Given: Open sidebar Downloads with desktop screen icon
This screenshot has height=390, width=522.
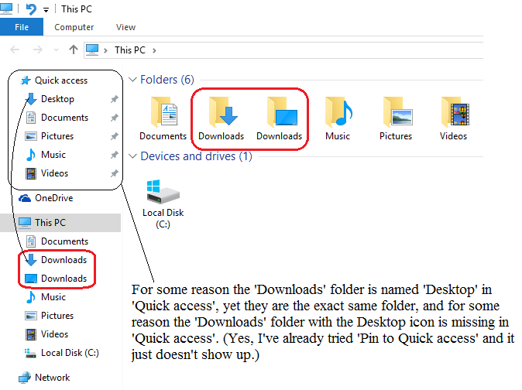Looking at the screenshot, I should 64,279.
